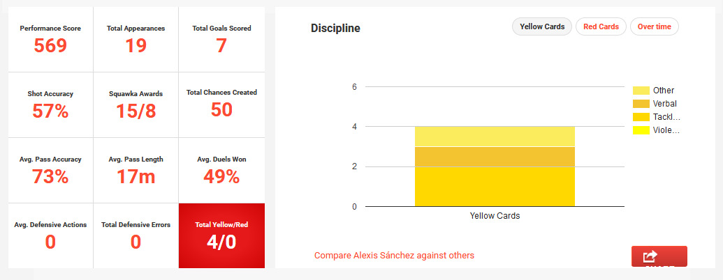Image resolution: width=723 pixels, height=280 pixels.
Task: Click the Other segment atop the bar
Action: coord(495,136)
